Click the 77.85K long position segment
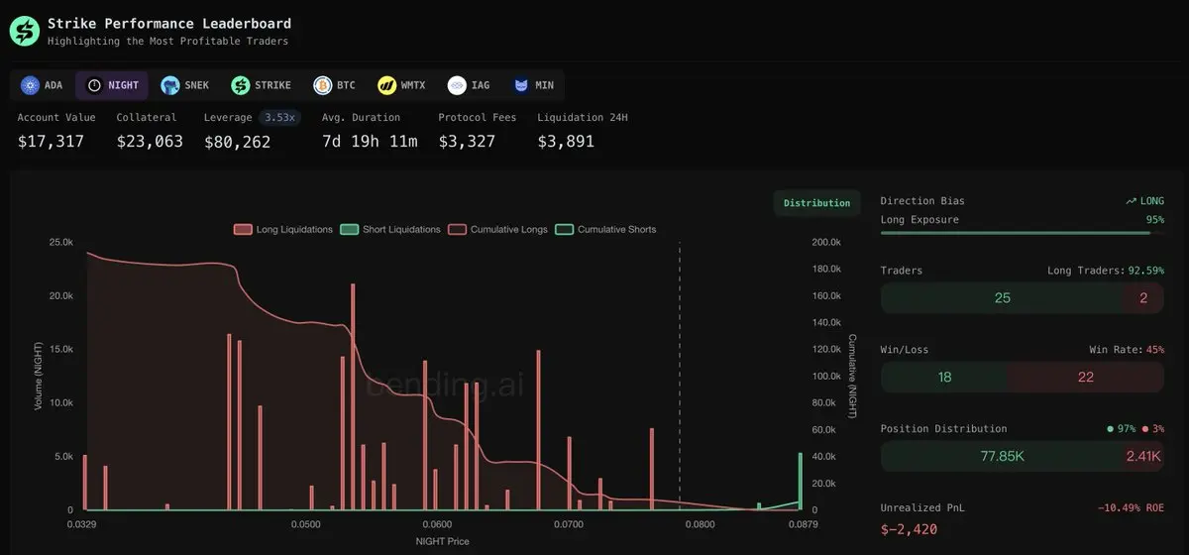This screenshot has width=1189, height=555. [1001, 456]
